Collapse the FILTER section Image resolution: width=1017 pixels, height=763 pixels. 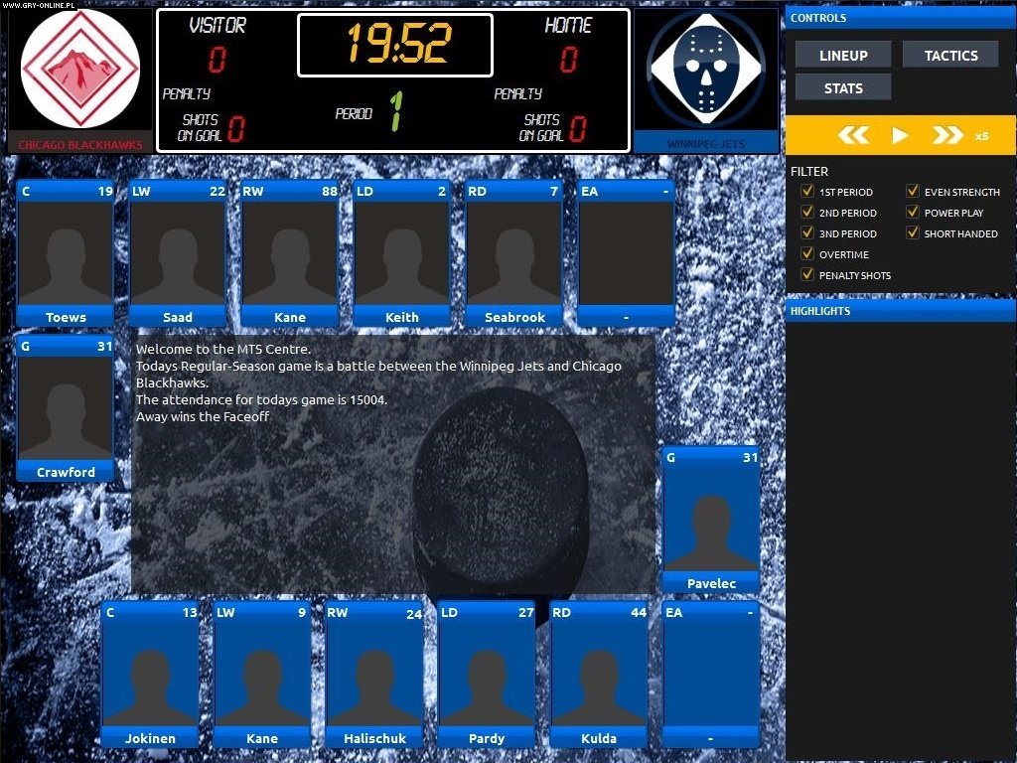[809, 171]
